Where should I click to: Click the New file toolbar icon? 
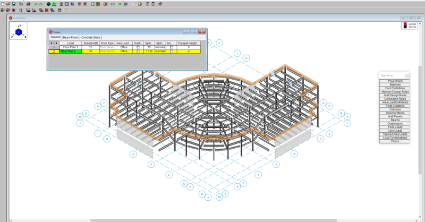tap(3, 3)
